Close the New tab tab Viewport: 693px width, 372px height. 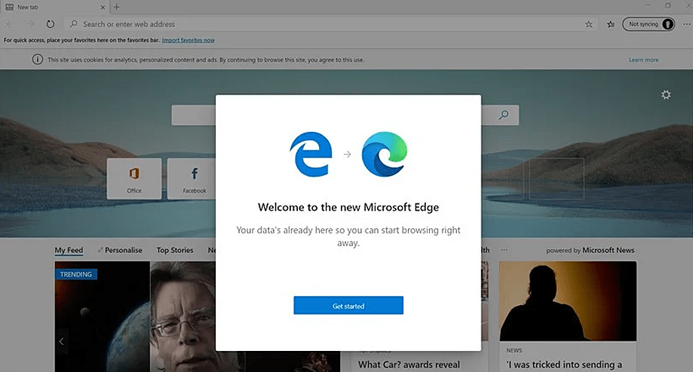click(x=103, y=7)
